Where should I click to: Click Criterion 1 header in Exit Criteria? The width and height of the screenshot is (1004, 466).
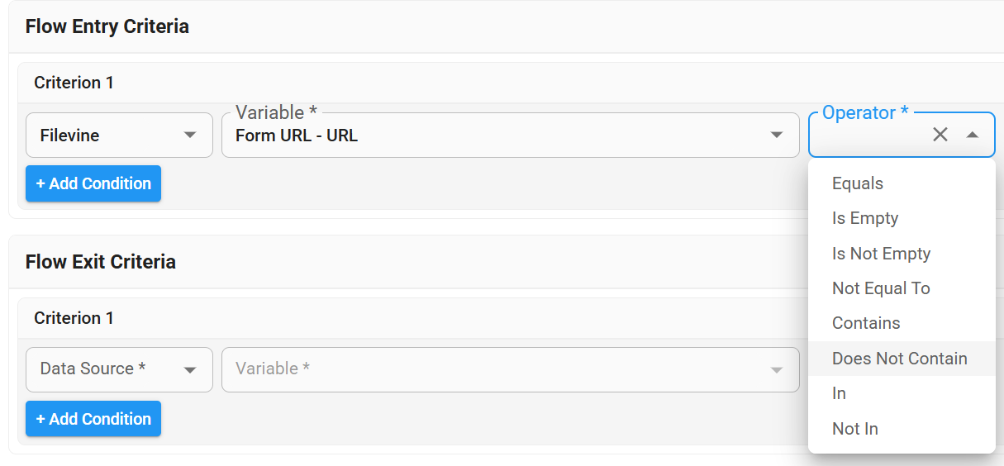coord(74,318)
